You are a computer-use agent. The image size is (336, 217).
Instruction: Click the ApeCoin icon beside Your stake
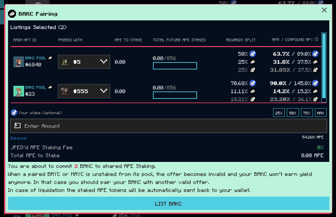click(x=14, y=113)
